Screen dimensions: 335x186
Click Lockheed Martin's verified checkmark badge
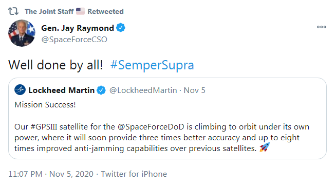(101, 90)
